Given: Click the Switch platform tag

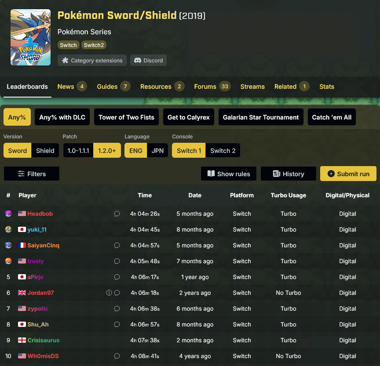Looking at the screenshot, I should [68, 45].
